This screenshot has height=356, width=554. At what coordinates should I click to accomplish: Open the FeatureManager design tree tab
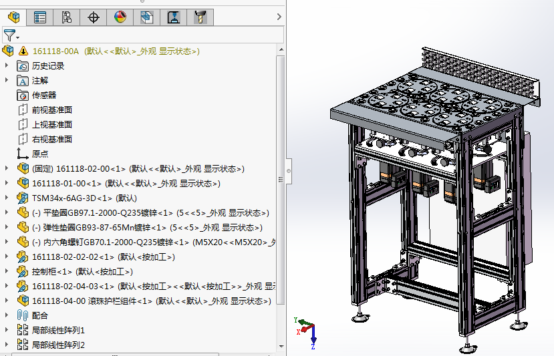[x=13, y=17]
